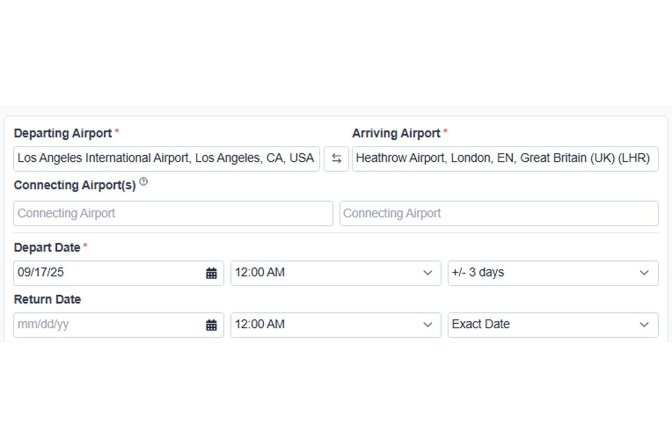Click the Connecting Airport(s) help icon
Viewport: 672px width, 448px height.
pos(144,182)
